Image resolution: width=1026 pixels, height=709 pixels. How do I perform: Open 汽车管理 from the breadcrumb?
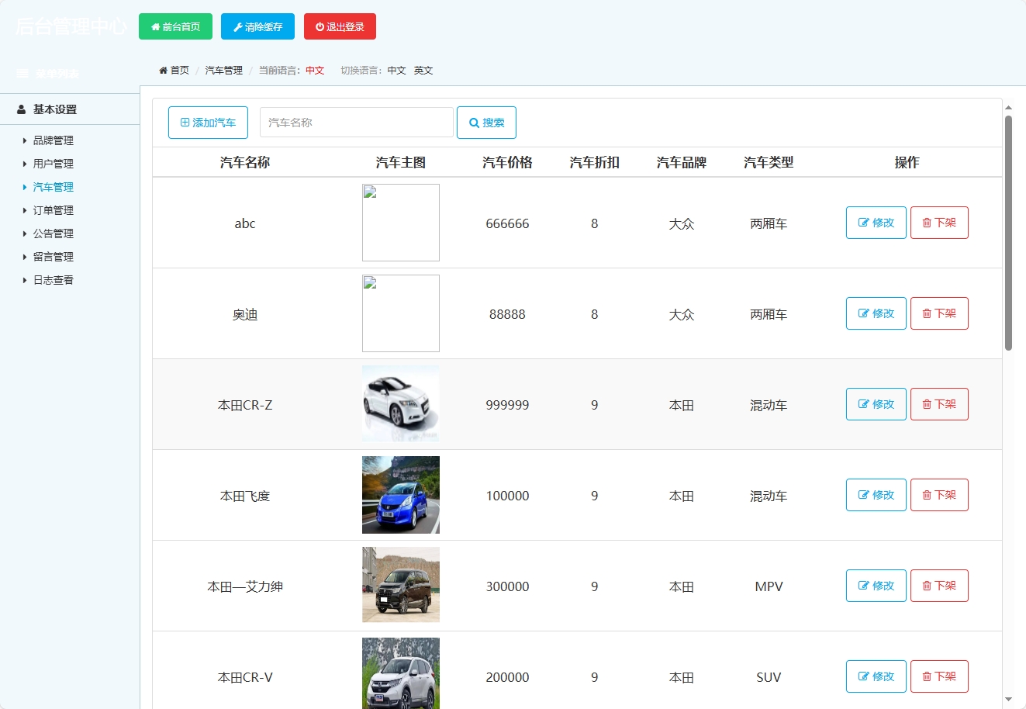pyautogui.click(x=223, y=70)
